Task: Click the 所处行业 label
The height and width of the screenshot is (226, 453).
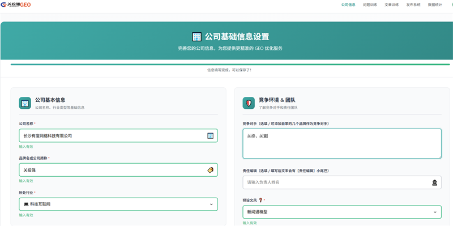Action: coord(26,193)
